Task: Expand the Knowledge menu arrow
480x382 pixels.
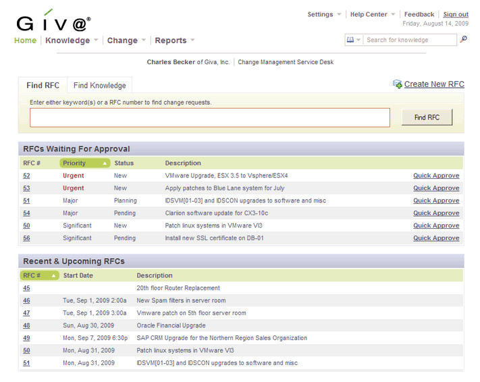Action: [x=96, y=40]
